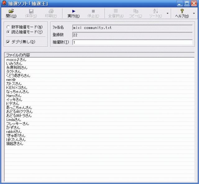Click the ファイル名 field mixi community.txt
The width and height of the screenshot is (199, 184).
pyautogui.click(x=132, y=27)
